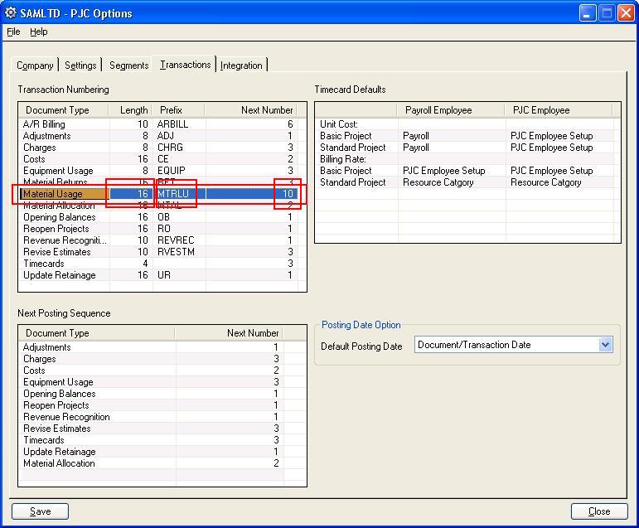The image size is (639, 528).
Task: Select Revenue Recognition in Next Posting Sequence
Action: click(x=66, y=417)
